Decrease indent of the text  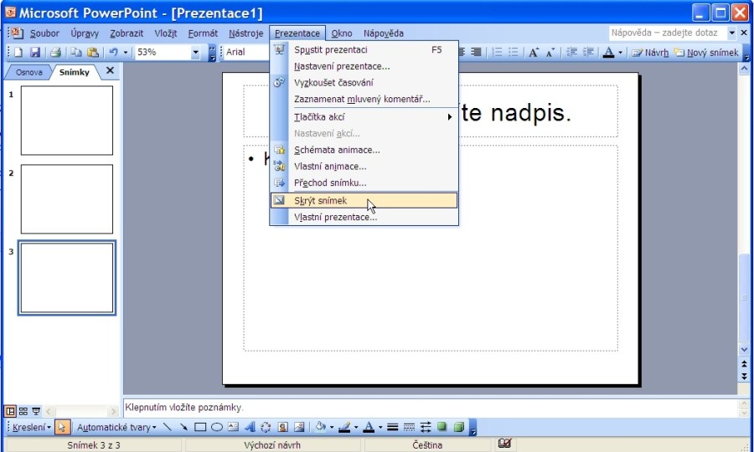tap(571, 53)
